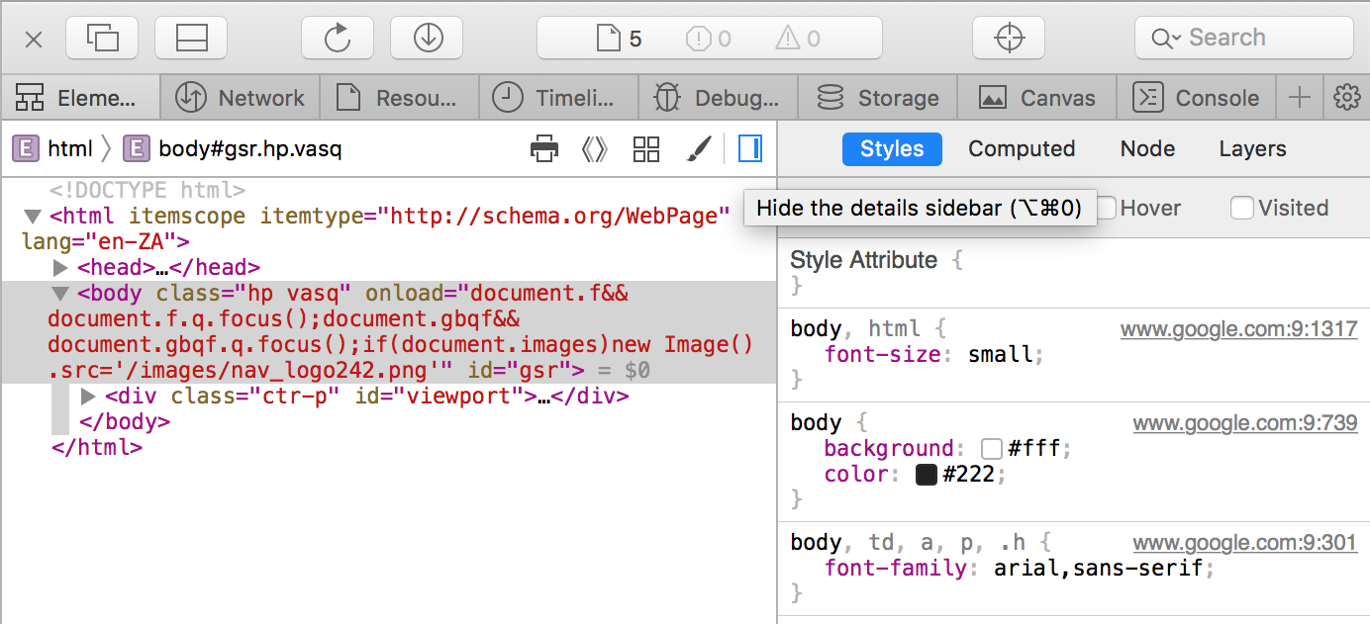Open source link www.google.com:9:1317
1370x624 pixels.
1238,329
